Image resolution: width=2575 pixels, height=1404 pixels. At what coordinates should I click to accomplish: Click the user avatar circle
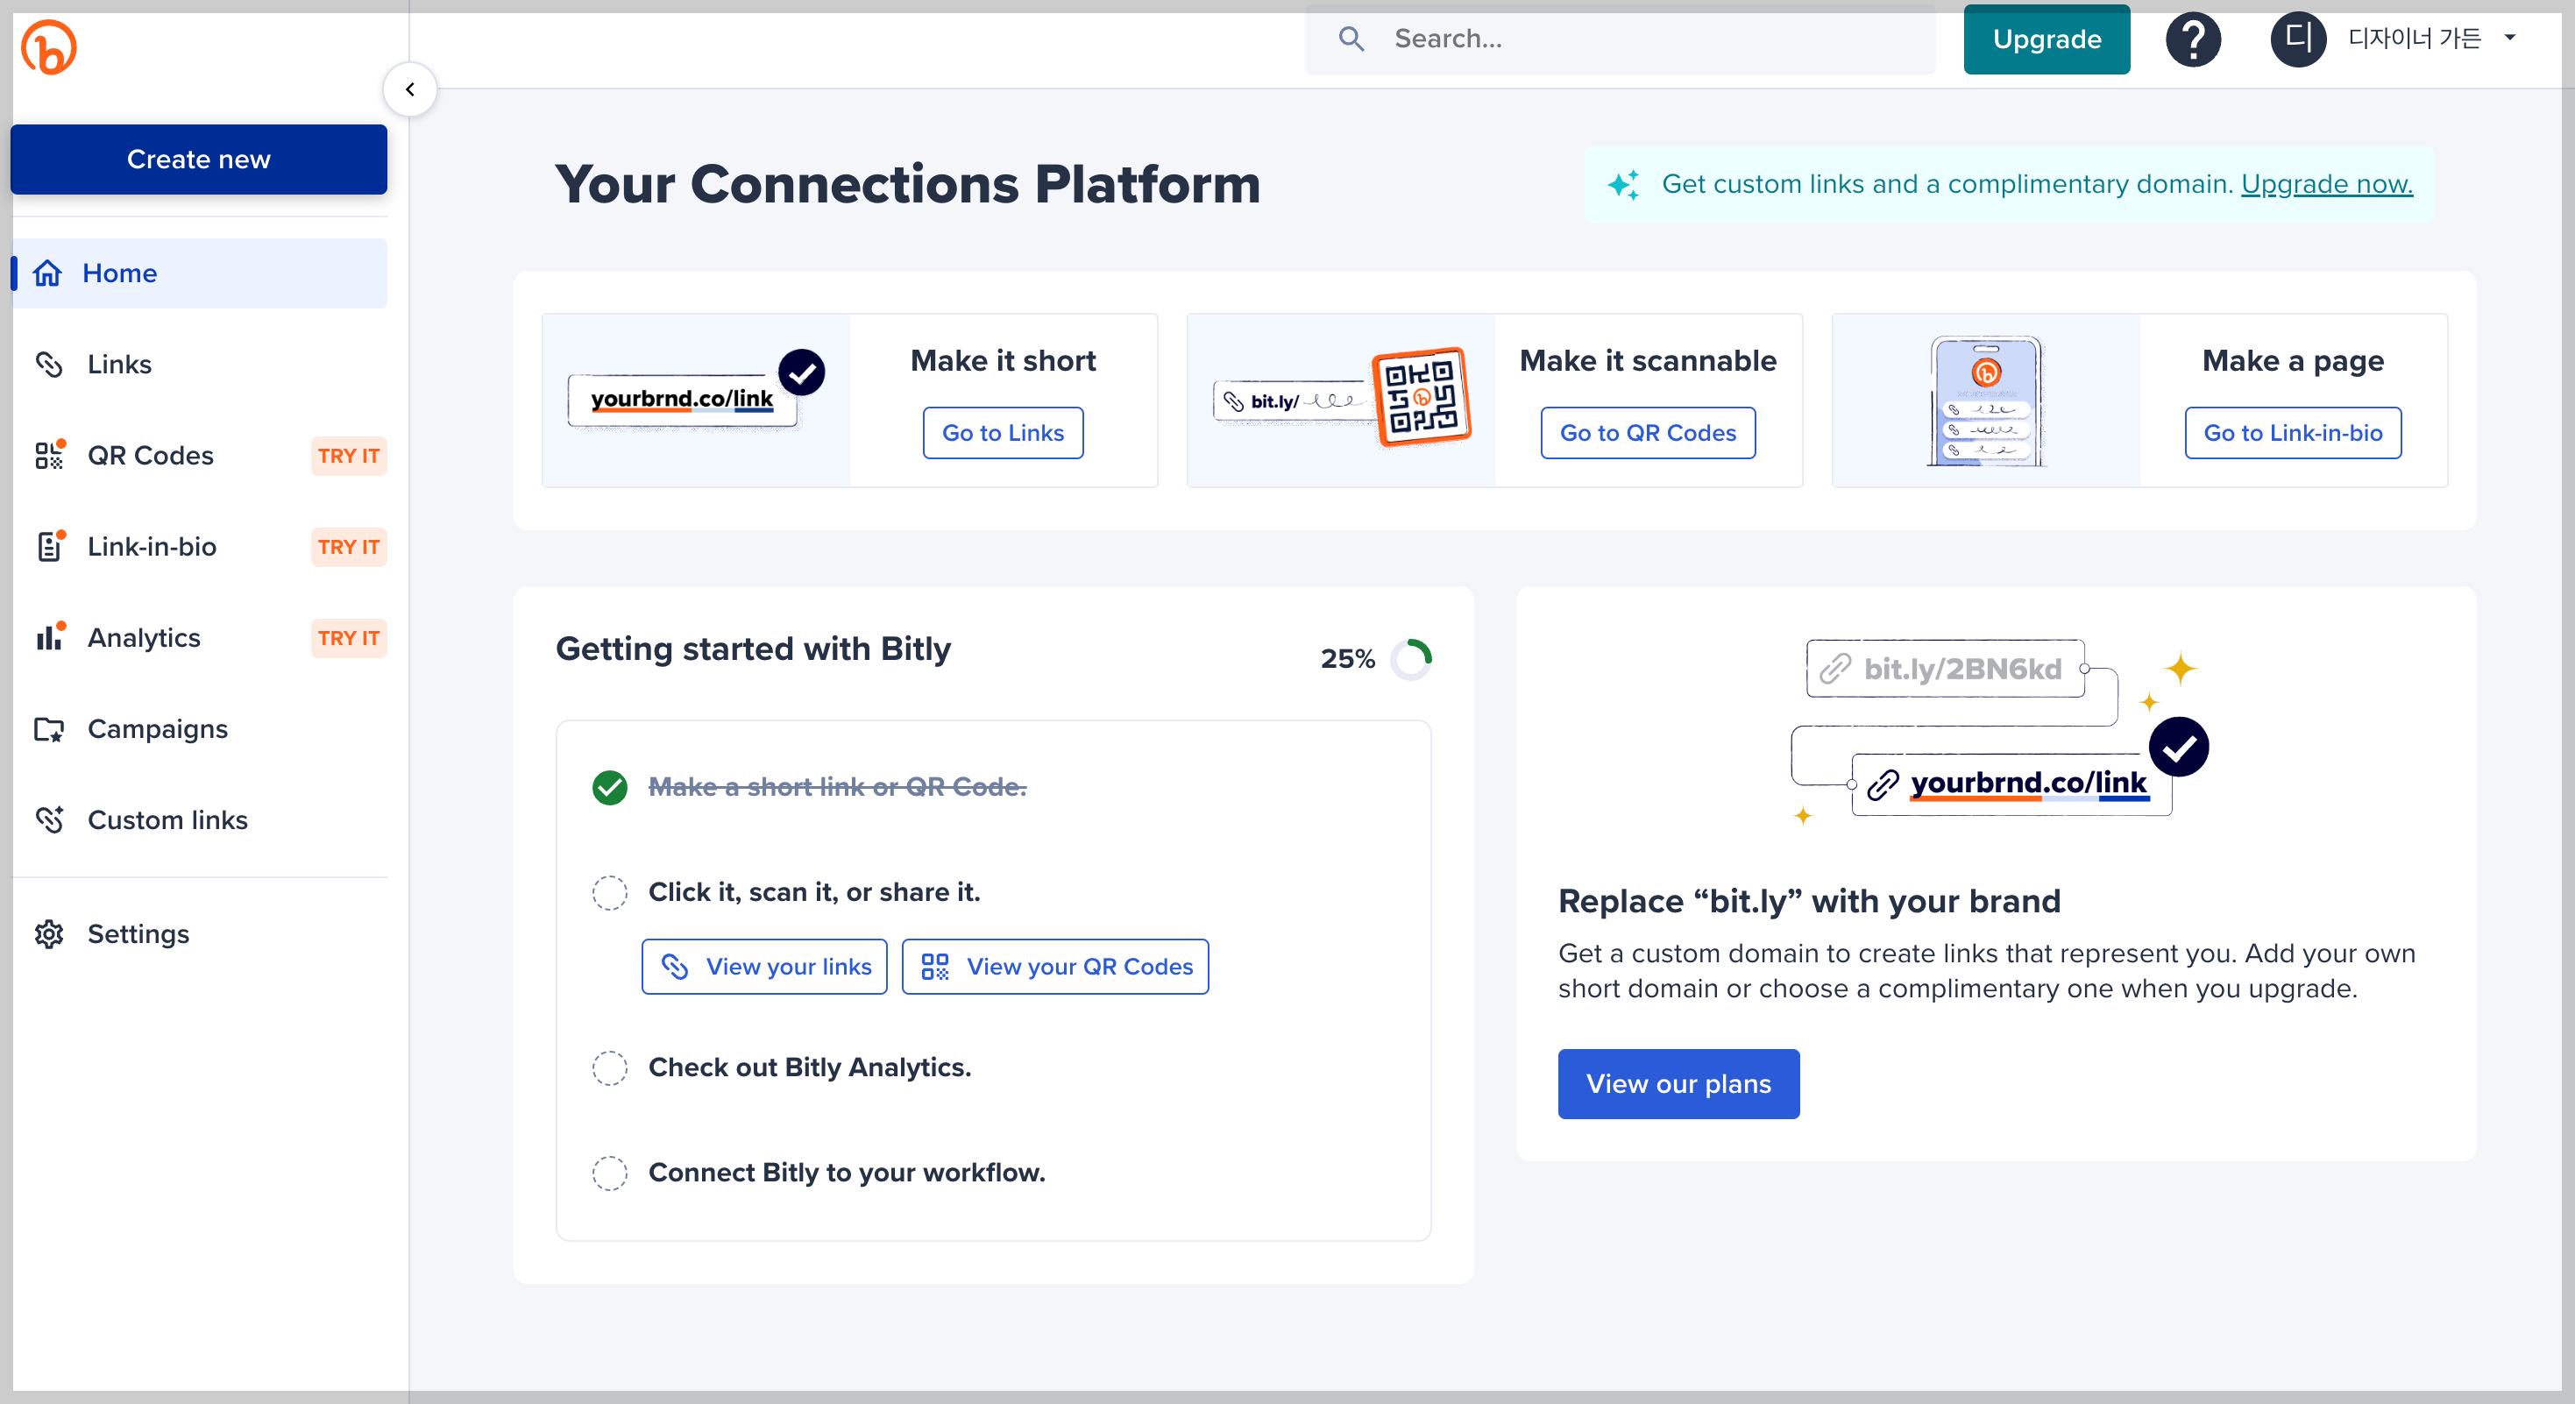click(x=2297, y=40)
